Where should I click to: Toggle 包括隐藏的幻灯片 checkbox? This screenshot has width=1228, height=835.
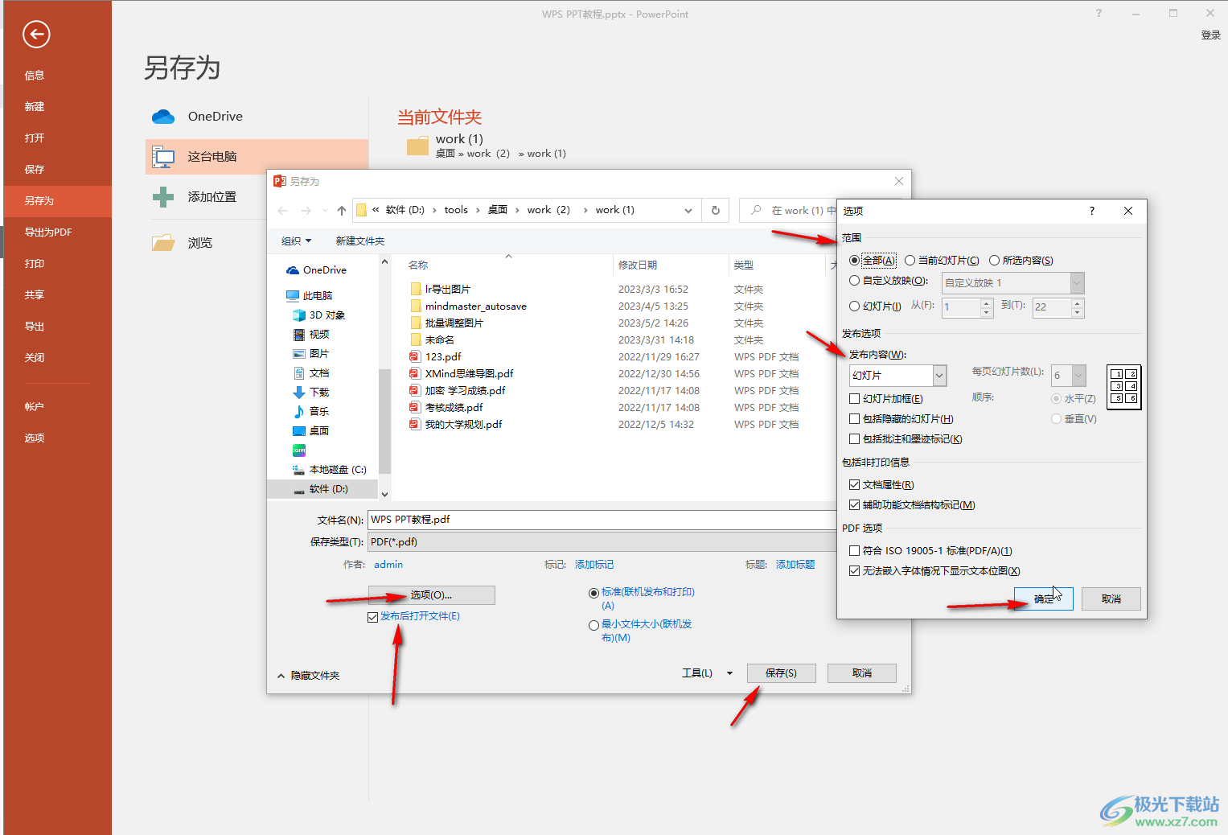coord(854,419)
